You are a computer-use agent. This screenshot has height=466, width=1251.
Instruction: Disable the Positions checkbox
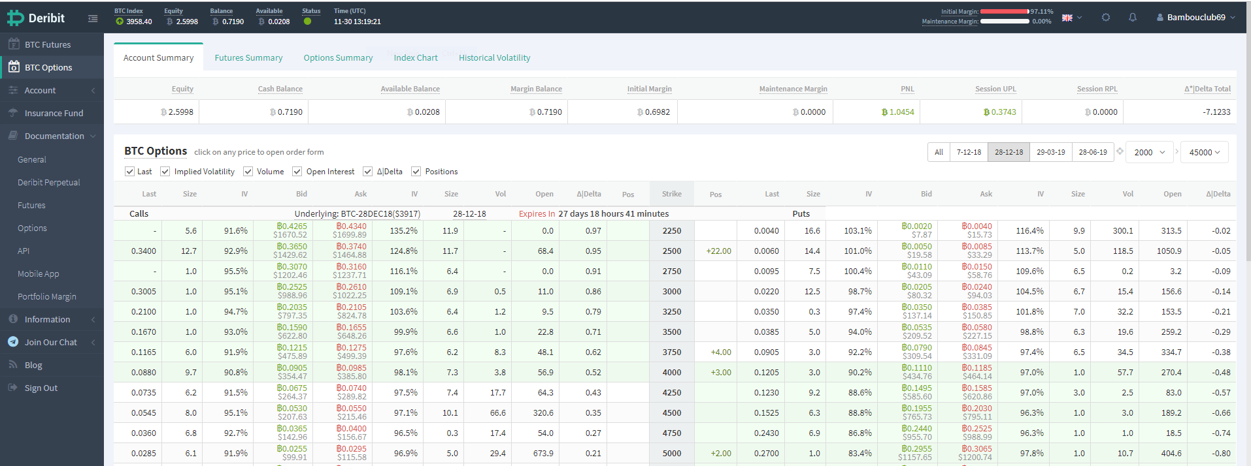tap(416, 172)
